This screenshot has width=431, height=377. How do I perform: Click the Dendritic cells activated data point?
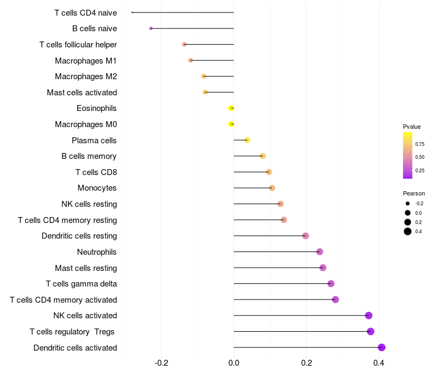click(381, 347)
